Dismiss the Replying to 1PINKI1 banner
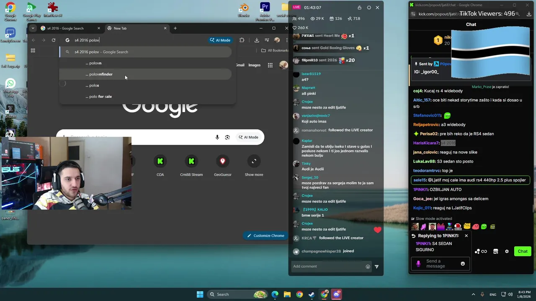536x301 pixels. click(466, 236)
